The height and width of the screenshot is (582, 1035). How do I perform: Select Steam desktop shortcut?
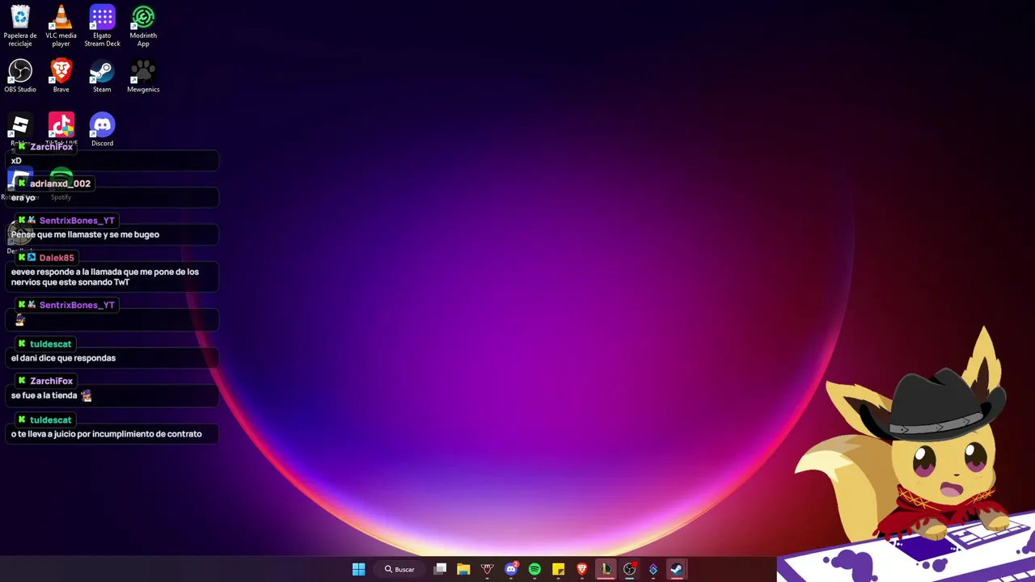102,76
